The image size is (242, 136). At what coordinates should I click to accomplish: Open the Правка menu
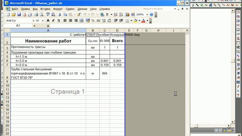pos(25,9)
